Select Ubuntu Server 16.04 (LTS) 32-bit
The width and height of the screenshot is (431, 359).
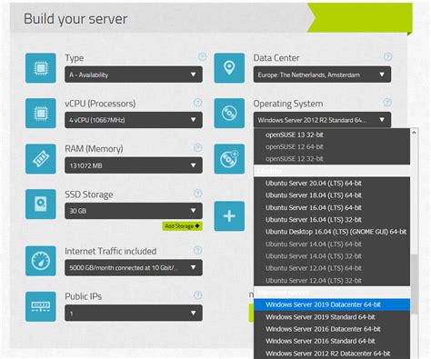(332, 220)
